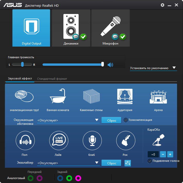Click the L-R balance slider thumb
This screenshot has width=183, height=183.
click(x=22, y=64)
